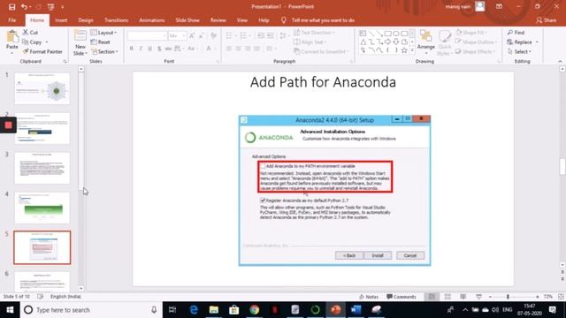Open File Explorer from taskbar
Image resolution: width=566 pixels, height=318 pixels.
(x=214, y=310)
